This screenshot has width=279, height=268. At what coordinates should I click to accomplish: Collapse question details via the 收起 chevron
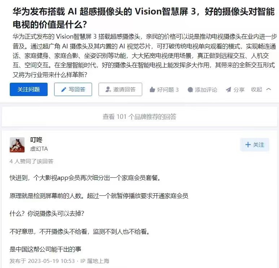click(x=269, y=89)
